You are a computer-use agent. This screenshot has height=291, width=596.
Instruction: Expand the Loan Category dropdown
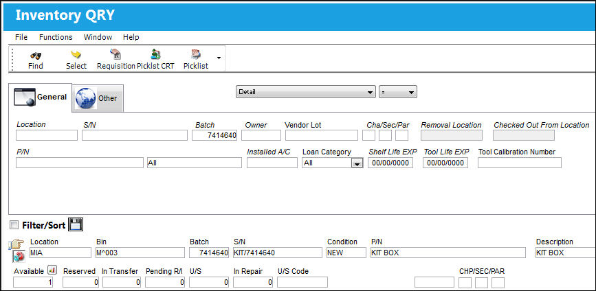click(357, 163)
